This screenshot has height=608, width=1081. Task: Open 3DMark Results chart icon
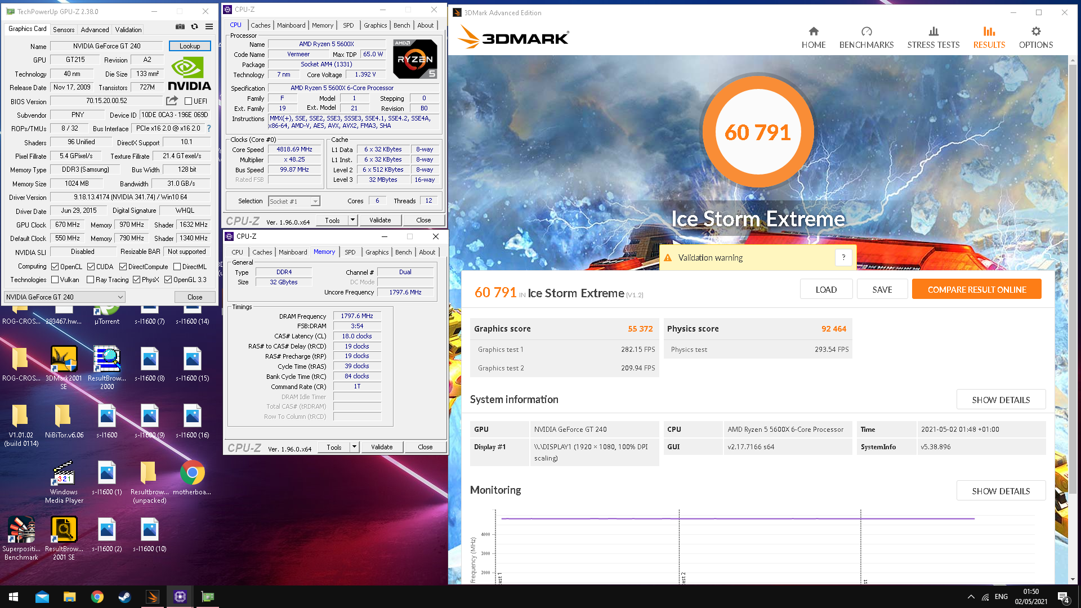tap(989, 32)
